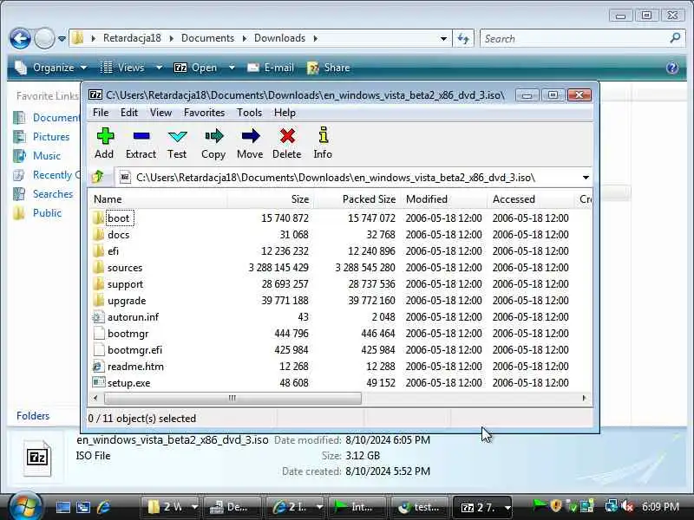Open the Windows Start orb
The image size is (694, 520).
point(24,505)
